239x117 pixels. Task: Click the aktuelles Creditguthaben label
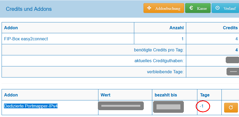[159, 61]
